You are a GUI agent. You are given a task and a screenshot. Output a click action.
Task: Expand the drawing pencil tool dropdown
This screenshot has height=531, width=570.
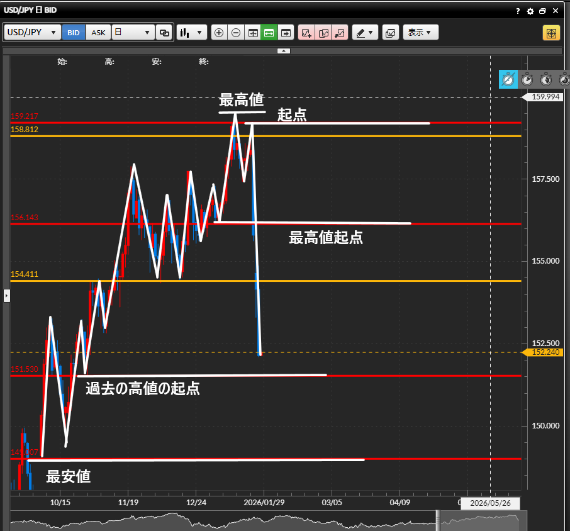click(364, 33)
